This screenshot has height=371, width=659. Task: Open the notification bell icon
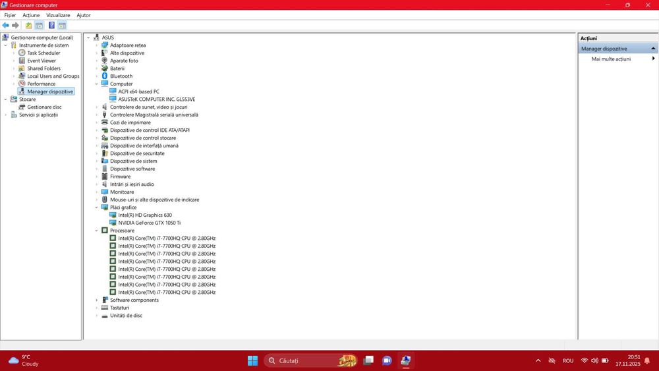tap(647, 360)
